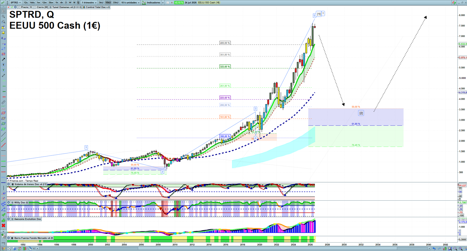Viewport: 467px width, 251px height.
Task: Zoom in using bottom-right magnifier plus
Action: tap(461, 249)
